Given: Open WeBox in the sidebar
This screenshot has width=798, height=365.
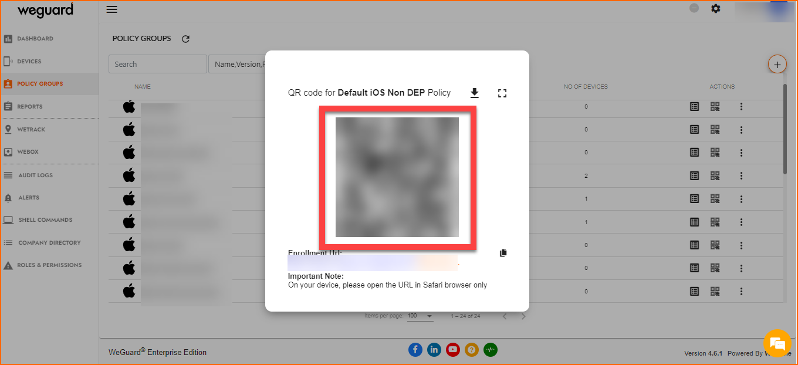Looking at the screenshot, I should [x=28, y=152].
